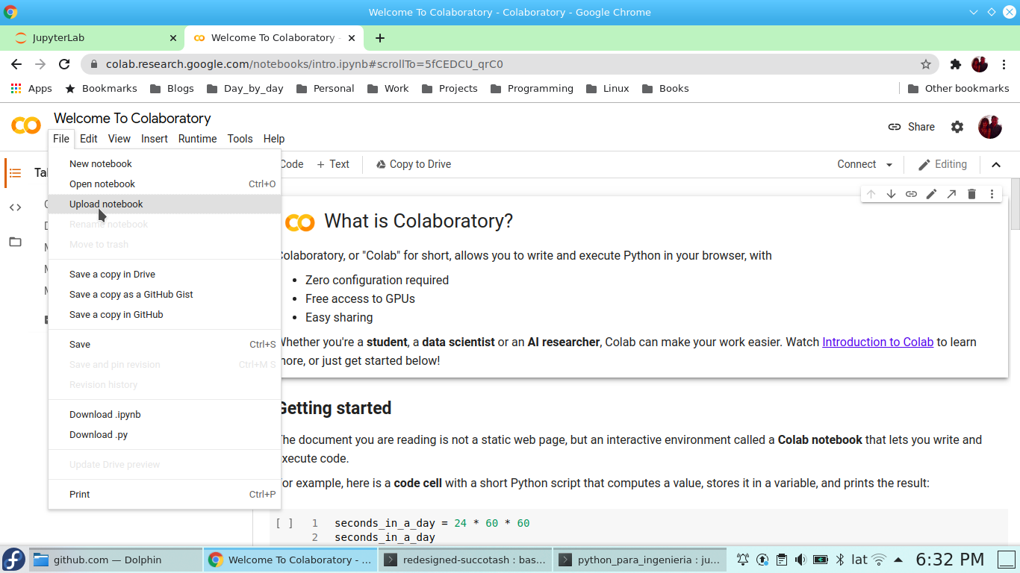Image resolution: width=1020 pixels, height=573 pixels.
Task: Open the code snippets sidebar icon
Action: (15, 207)
